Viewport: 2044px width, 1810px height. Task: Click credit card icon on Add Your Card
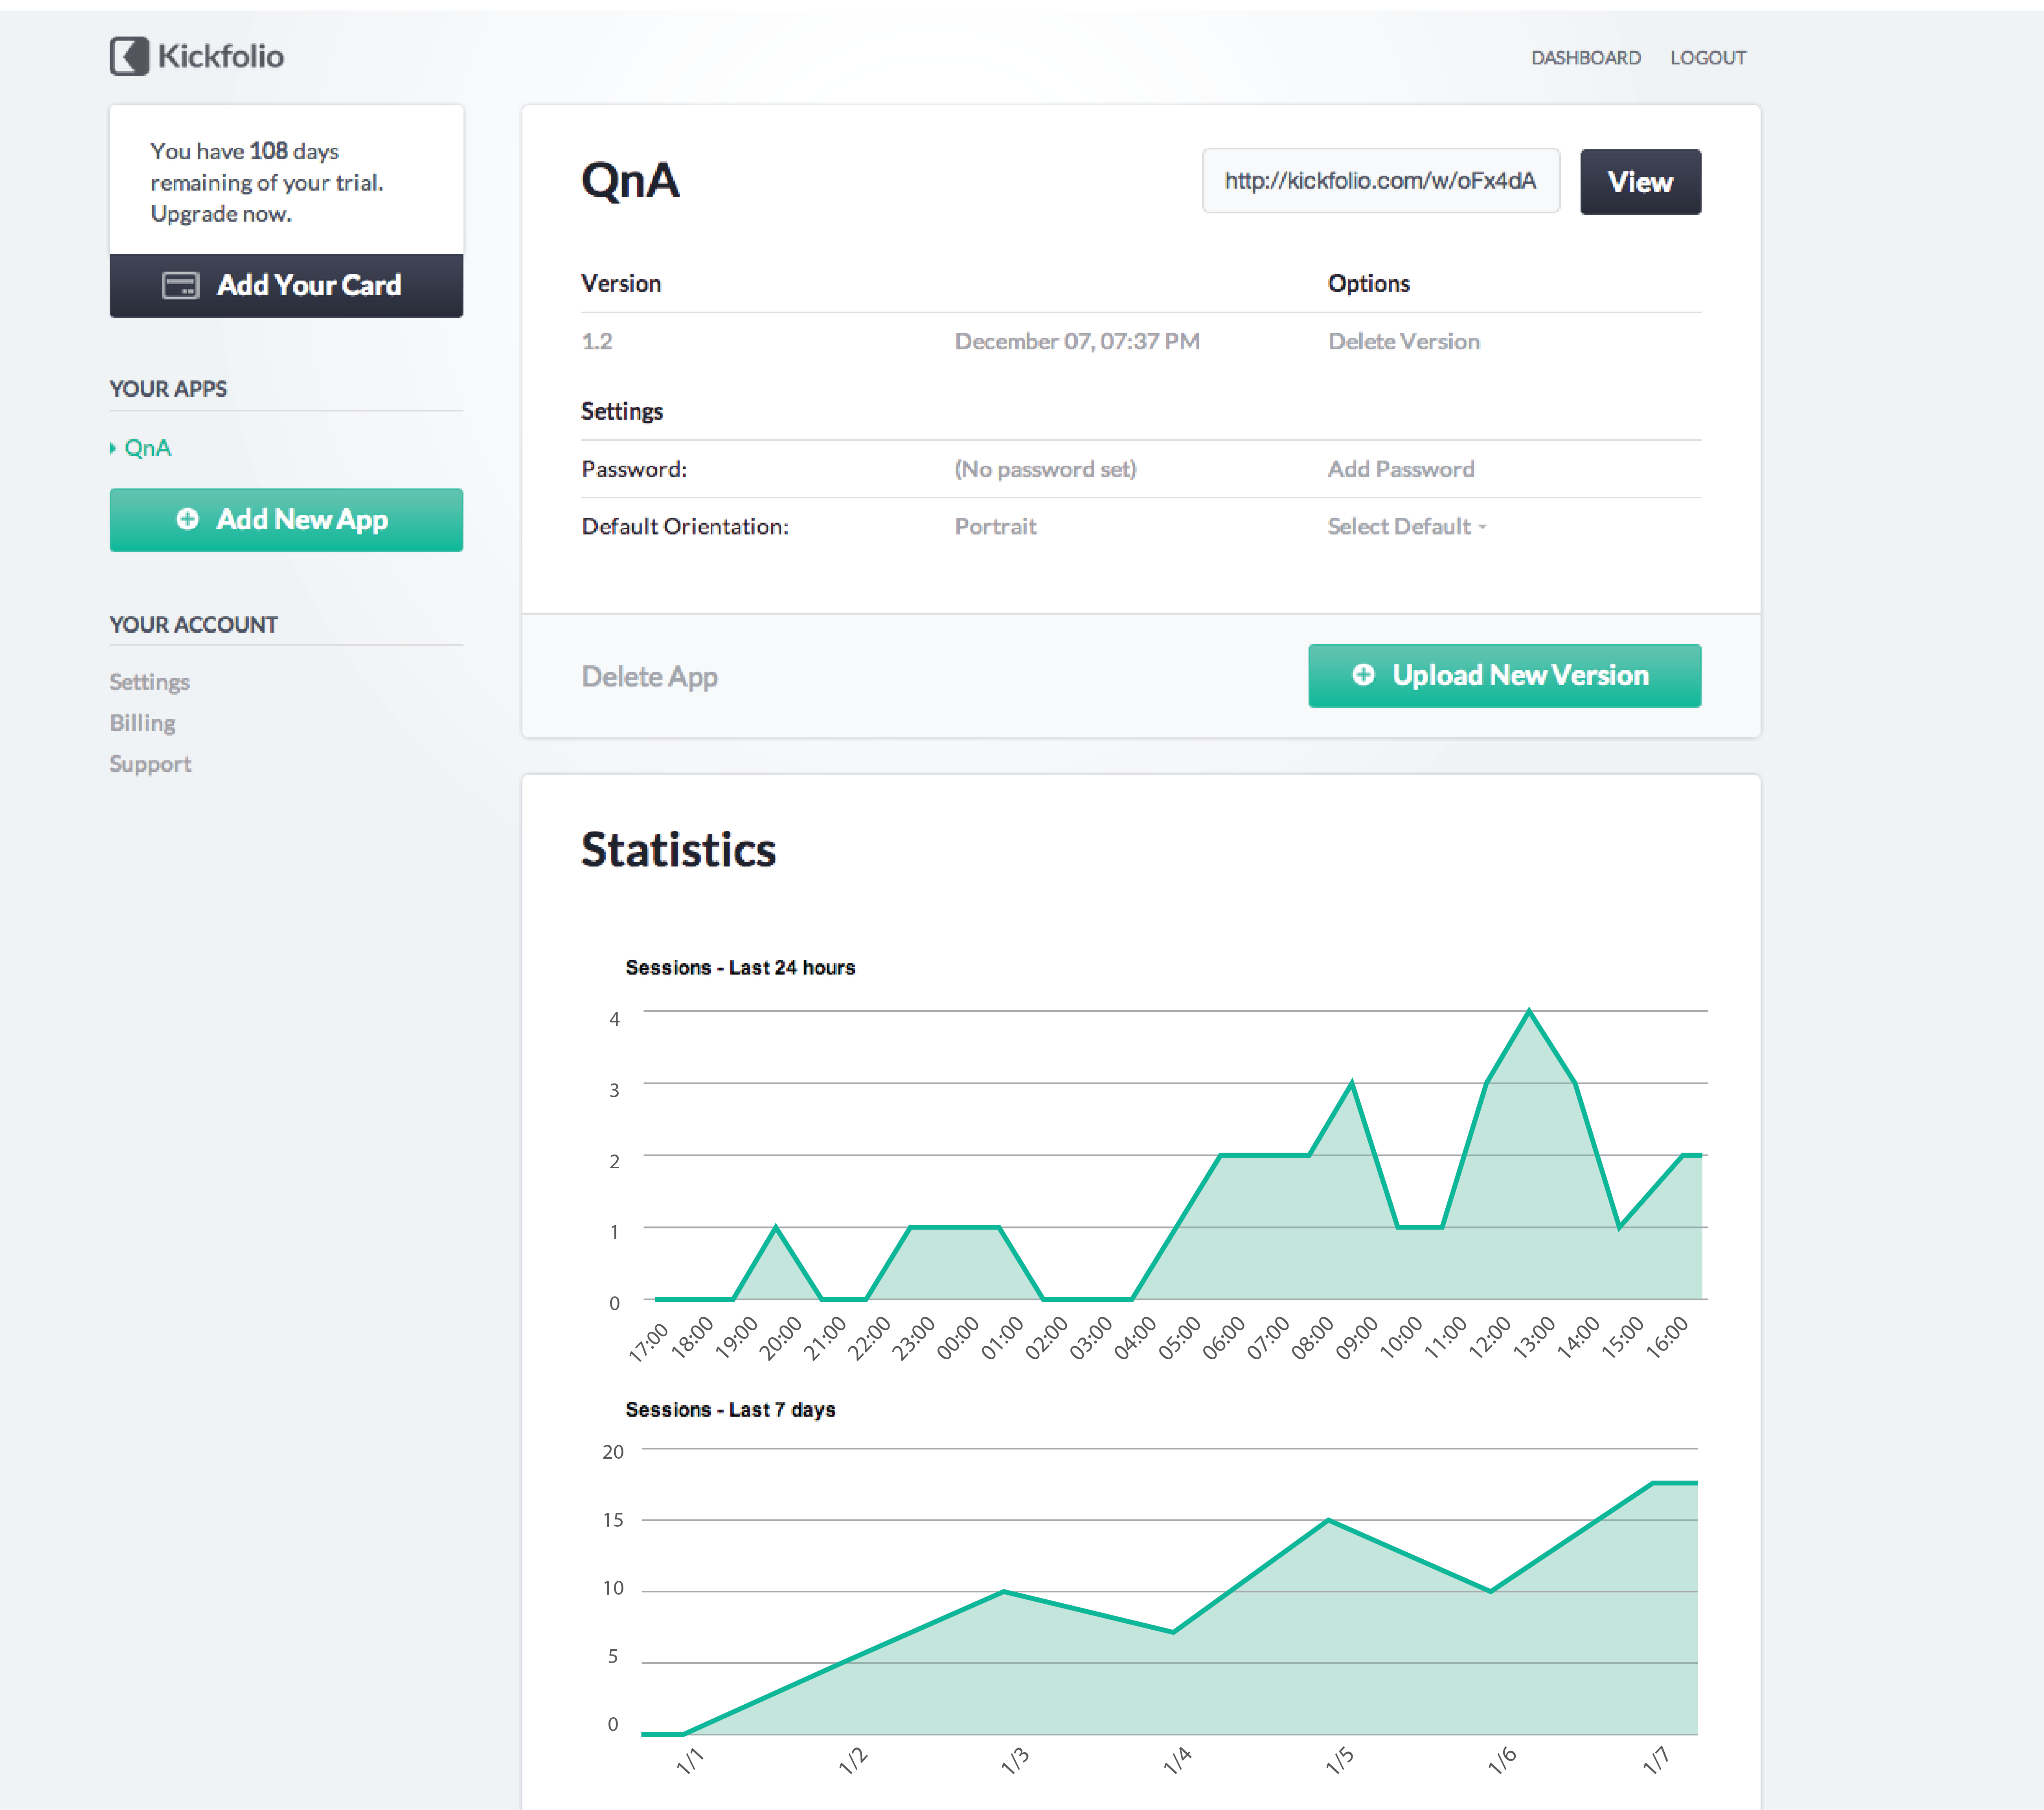(180, 286)
